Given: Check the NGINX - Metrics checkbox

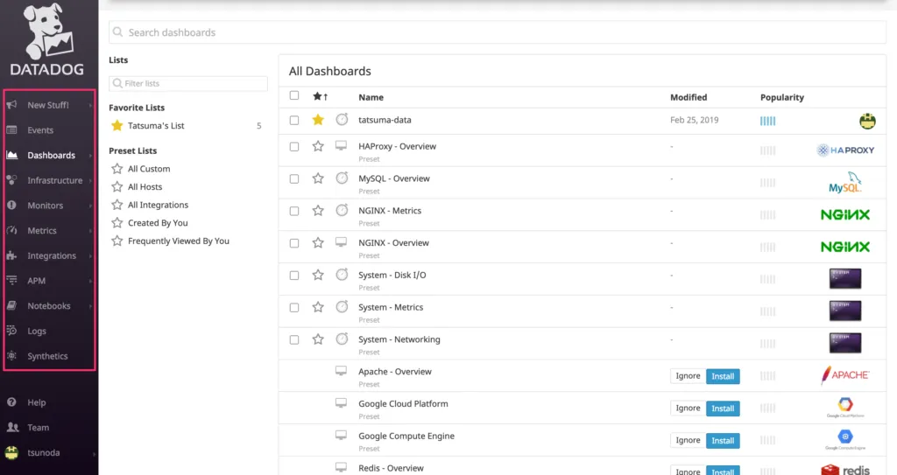Looking at the screenshot, I should click(294, 211).
